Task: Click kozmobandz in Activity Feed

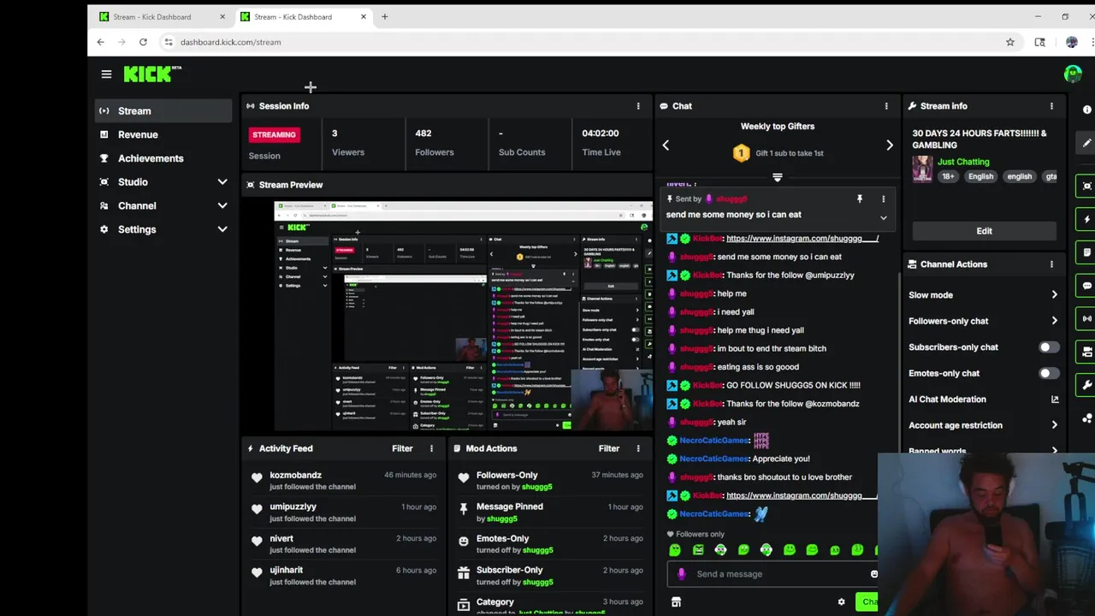Action: [295, 475]
